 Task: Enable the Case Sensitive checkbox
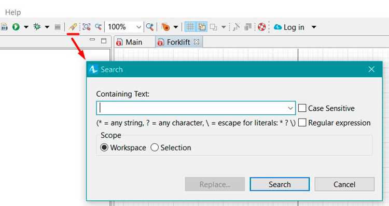302,108
